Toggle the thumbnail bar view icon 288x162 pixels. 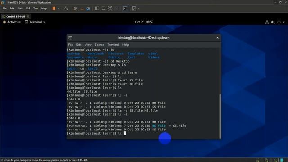tap(103, 9)
